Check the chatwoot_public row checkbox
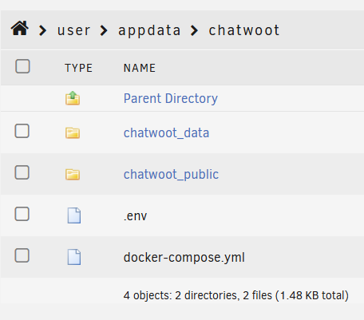 pos(22,172)
